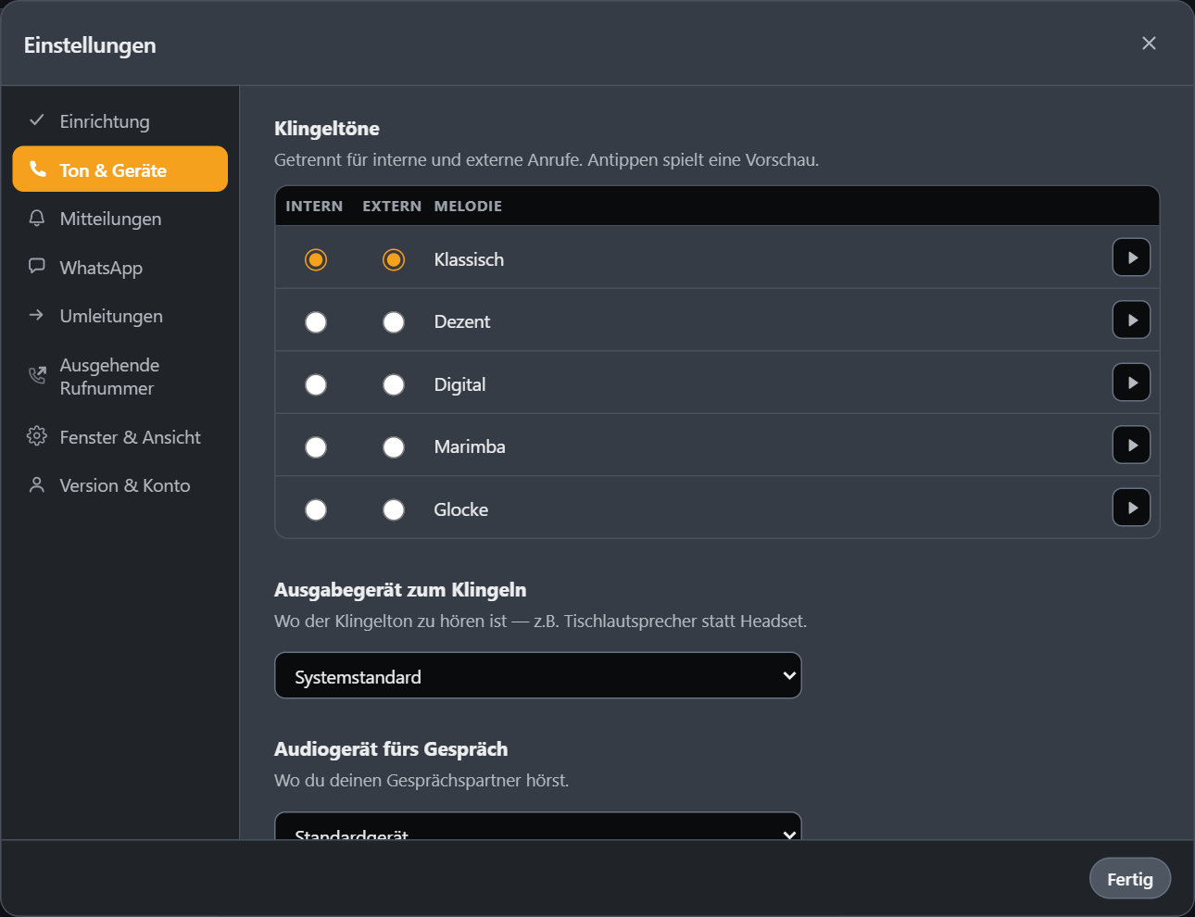The height and width of the screenshot is (917, 1195).
Task: Go to the Umleitungen section
Action: click(x=120, y=316)
